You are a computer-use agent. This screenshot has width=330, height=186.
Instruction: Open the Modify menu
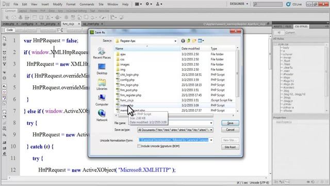pyautogui.click(x=57, y=4)
